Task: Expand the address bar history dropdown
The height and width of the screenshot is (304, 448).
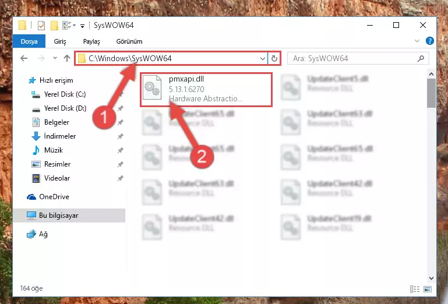Action: pos(263,59)
